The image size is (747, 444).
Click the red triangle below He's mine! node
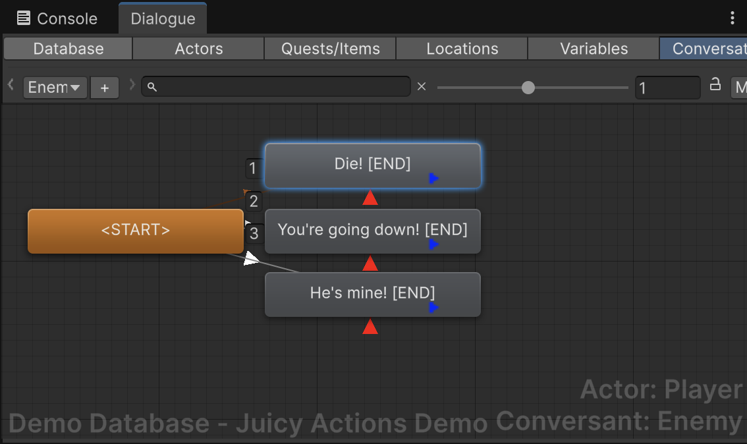point(370,327)
